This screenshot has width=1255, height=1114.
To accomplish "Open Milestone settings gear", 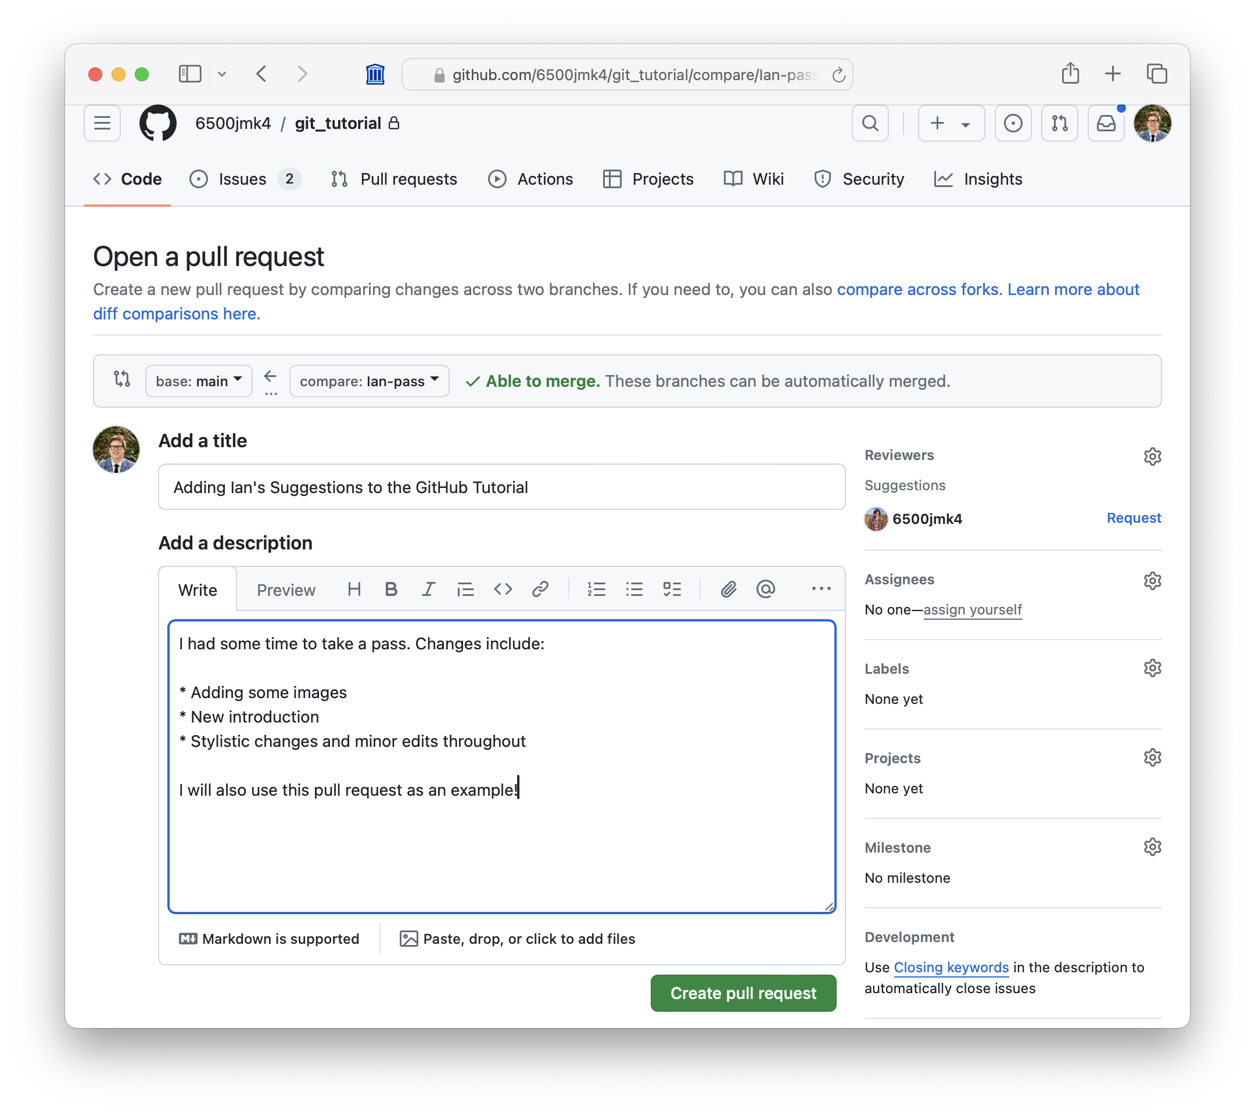I will pyautogui.click(x=1152, y=847).
